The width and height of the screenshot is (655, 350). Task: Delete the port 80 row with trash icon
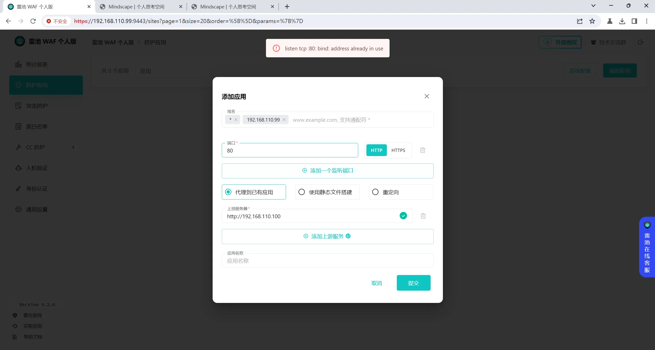[x=423, y=150]
